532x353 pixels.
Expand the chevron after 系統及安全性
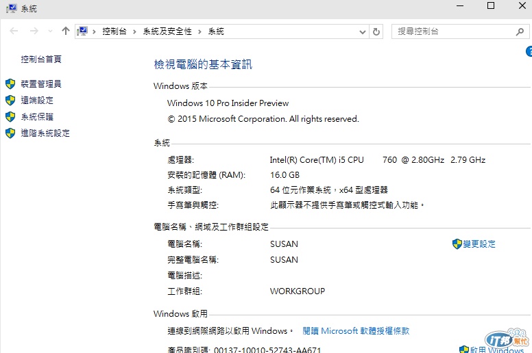199,32
